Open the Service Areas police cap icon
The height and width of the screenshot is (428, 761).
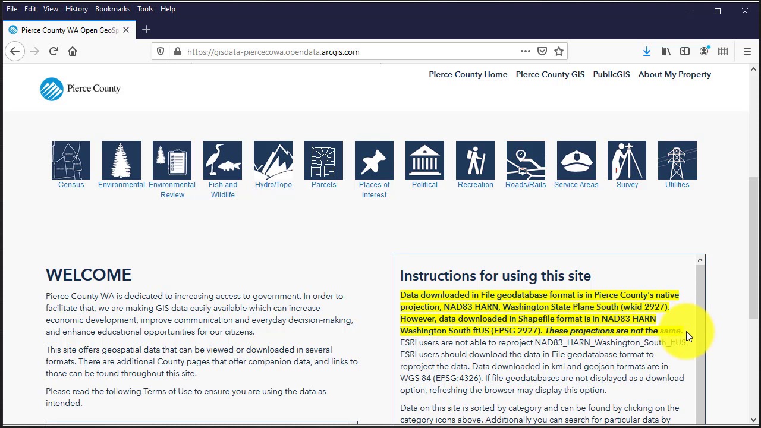pyautogui.click(x=576, y=160)
